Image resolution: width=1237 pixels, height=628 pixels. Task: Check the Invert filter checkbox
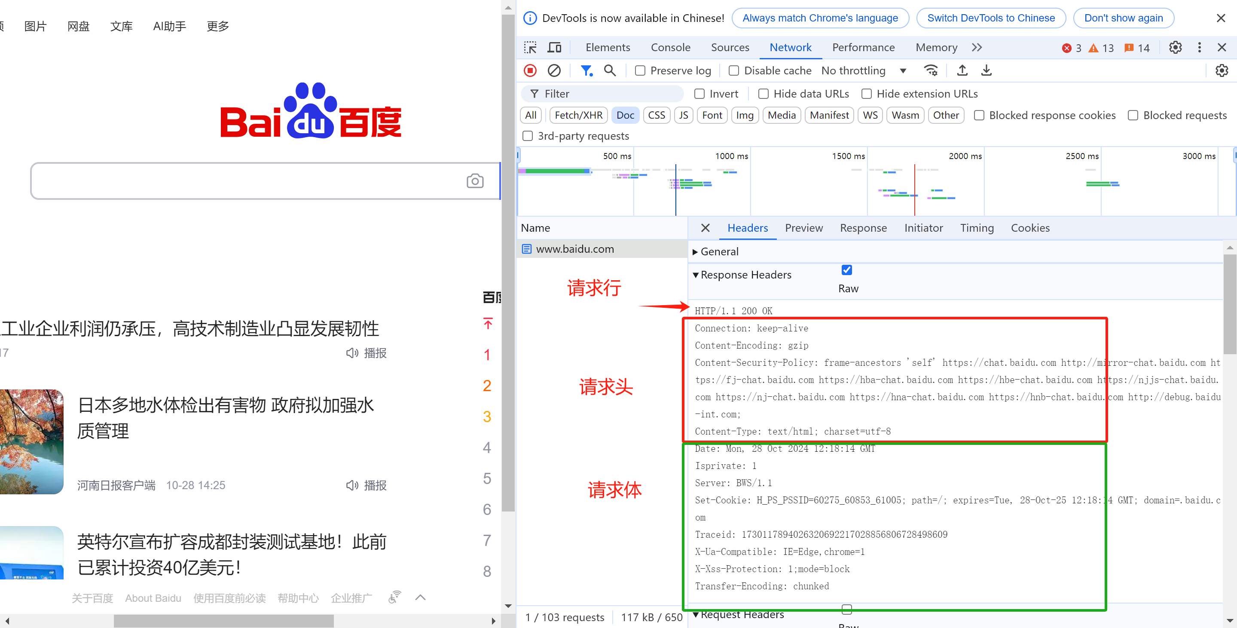click(699, 94)
